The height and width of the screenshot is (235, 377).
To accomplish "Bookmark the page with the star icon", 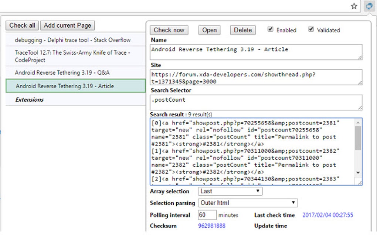I will pos(354,6).
